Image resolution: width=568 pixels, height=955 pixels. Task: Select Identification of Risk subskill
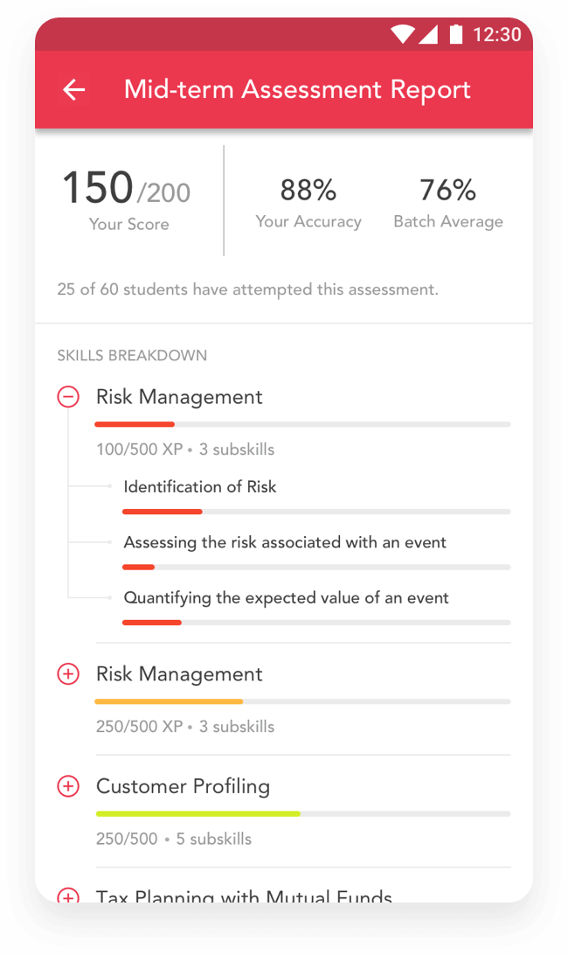(x=200, y=486)
